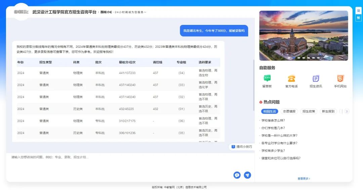
Task: Switch to the 志愿填报 tab
Action: (x=289, y=111)
